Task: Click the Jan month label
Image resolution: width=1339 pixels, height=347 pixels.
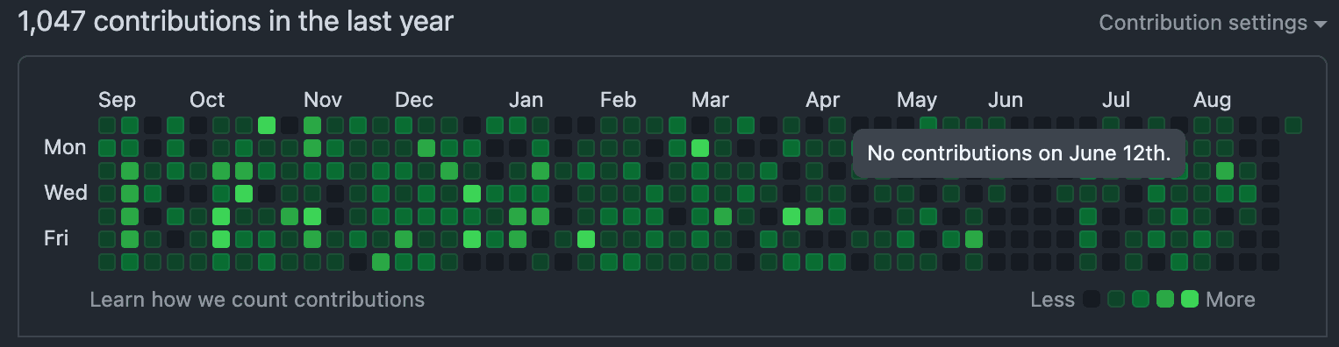Action: 526,99
